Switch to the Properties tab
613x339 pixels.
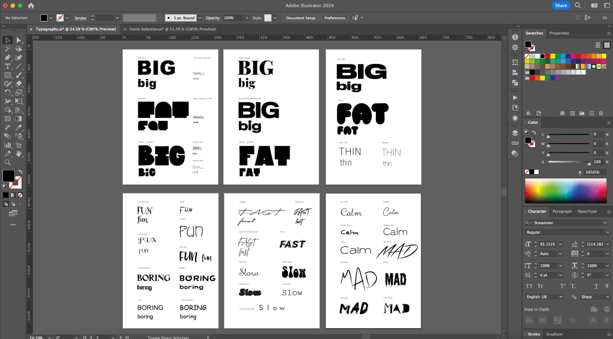(559, 33)
